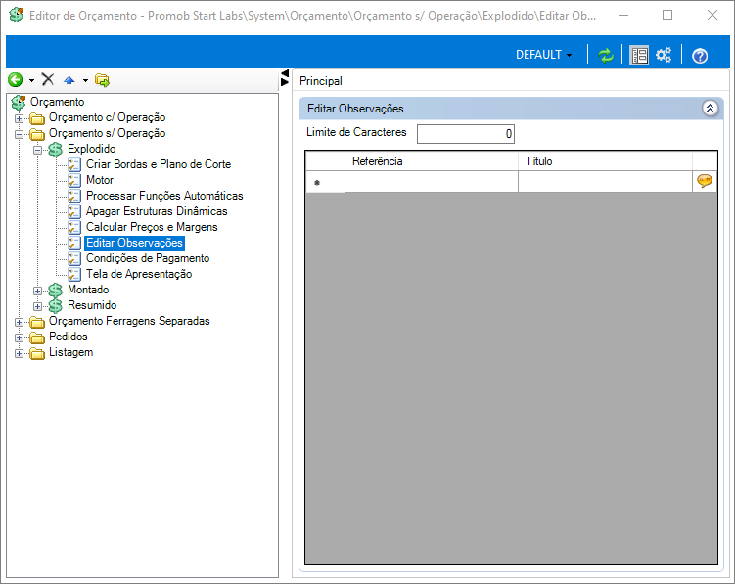Select Apagar Estruturas Dinâmicas item

tap(157, 211)
